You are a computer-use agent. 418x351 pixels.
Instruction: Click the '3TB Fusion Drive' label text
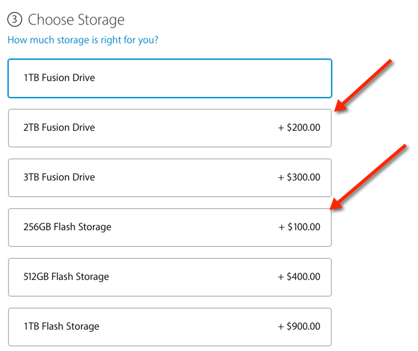point(59,178)
